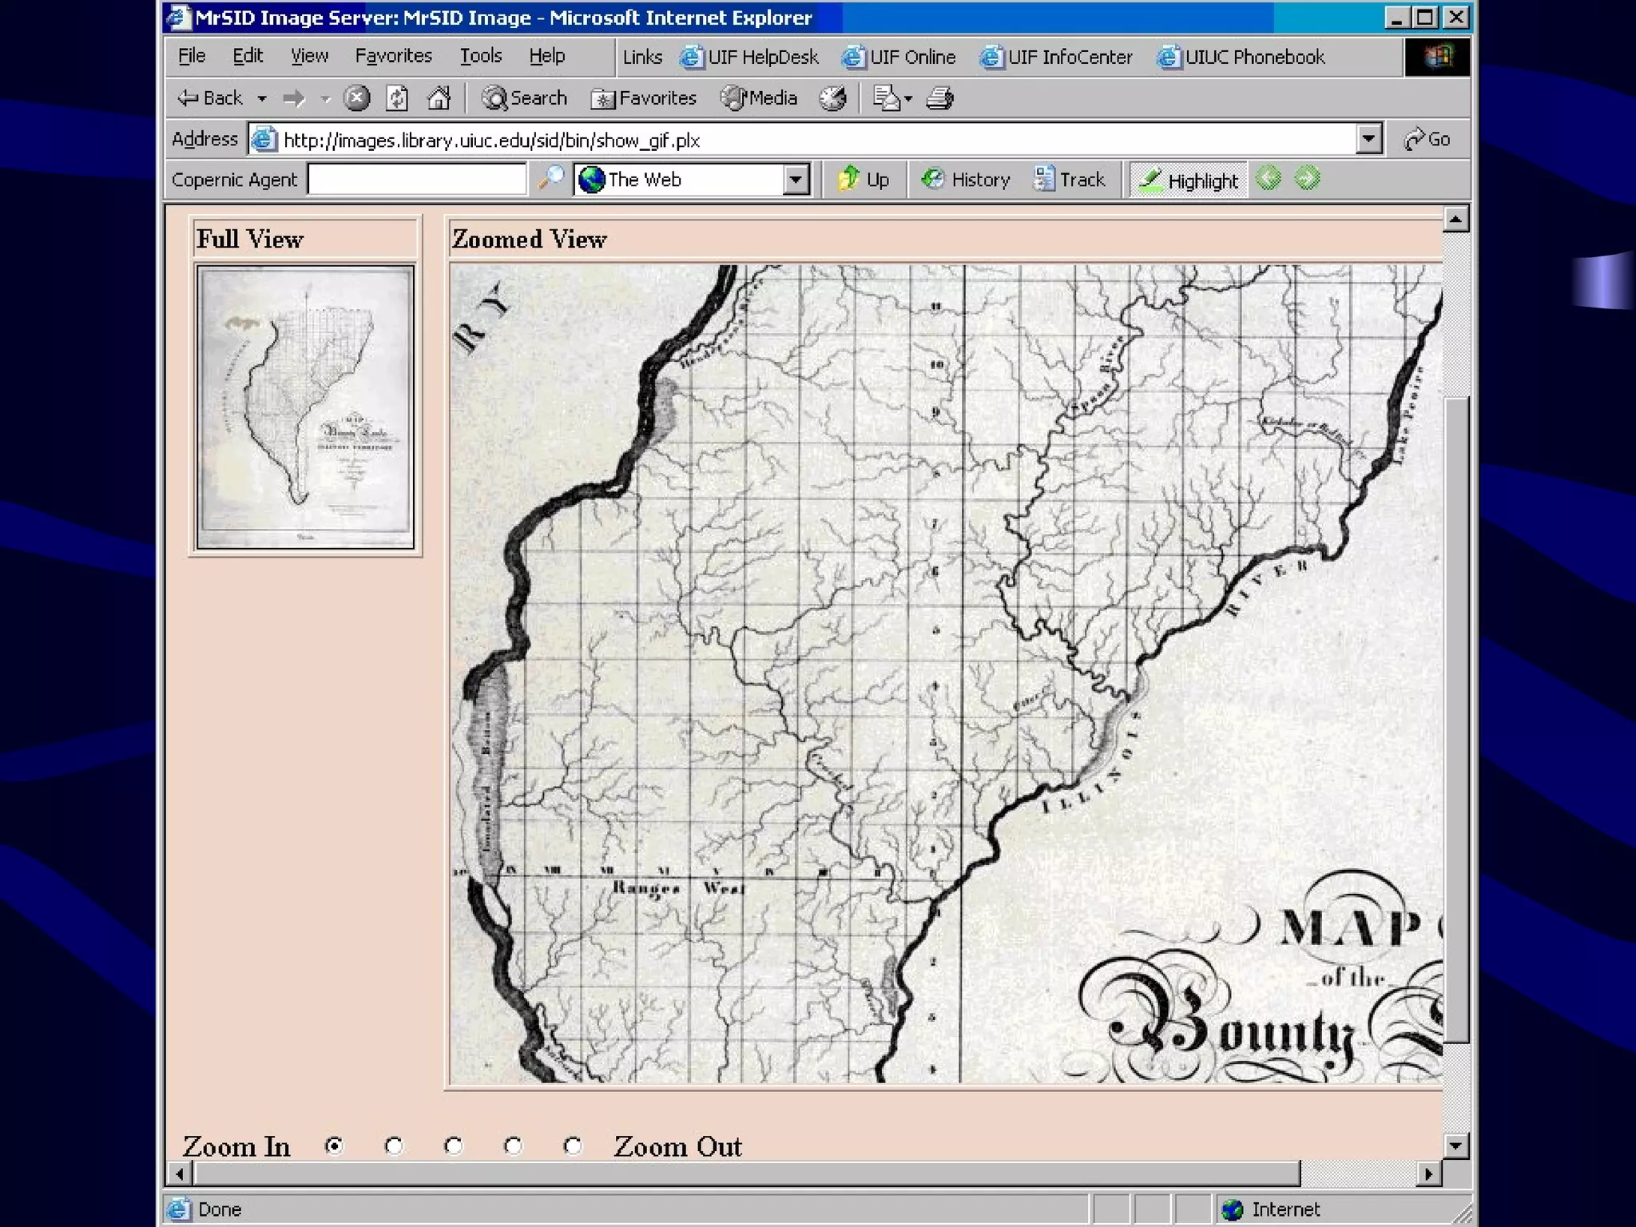The width and height of the screenshot is (1636, 1227).
Task: Click the Copernic magnifier search icon
Action: click(x=550, y=178)
